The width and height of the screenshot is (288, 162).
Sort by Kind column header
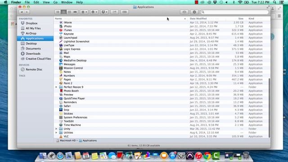(258, 18)
